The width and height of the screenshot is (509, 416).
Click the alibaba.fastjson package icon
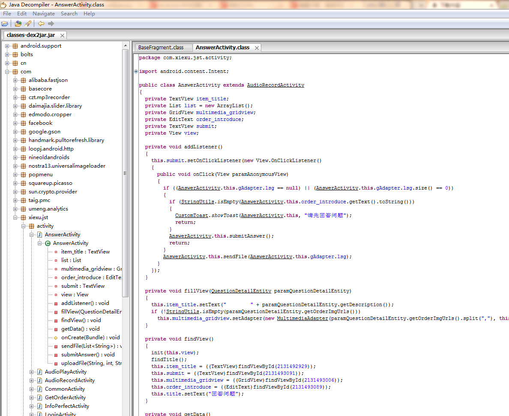pos(23,80)
